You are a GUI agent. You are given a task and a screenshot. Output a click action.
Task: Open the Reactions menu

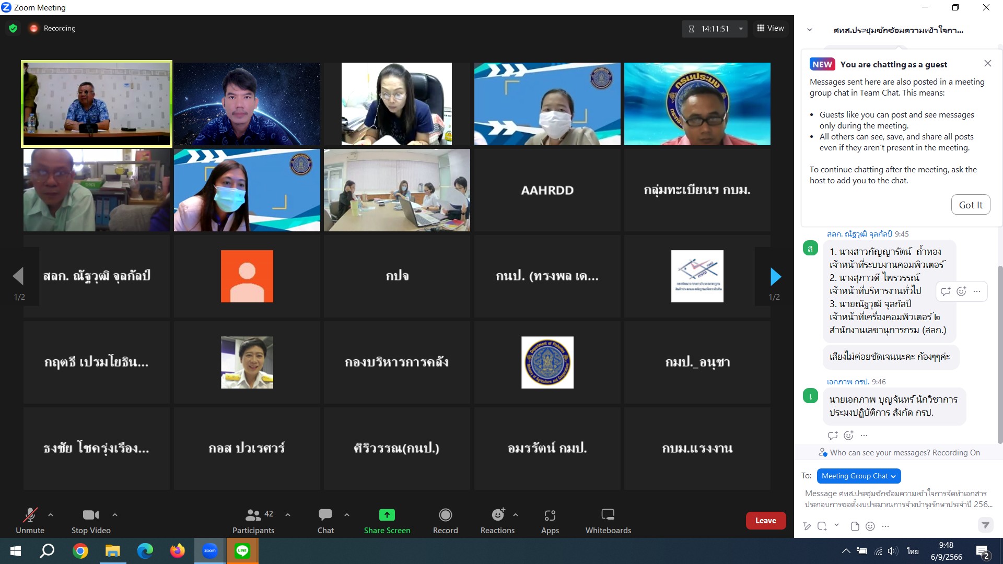(x=497, y=521)
